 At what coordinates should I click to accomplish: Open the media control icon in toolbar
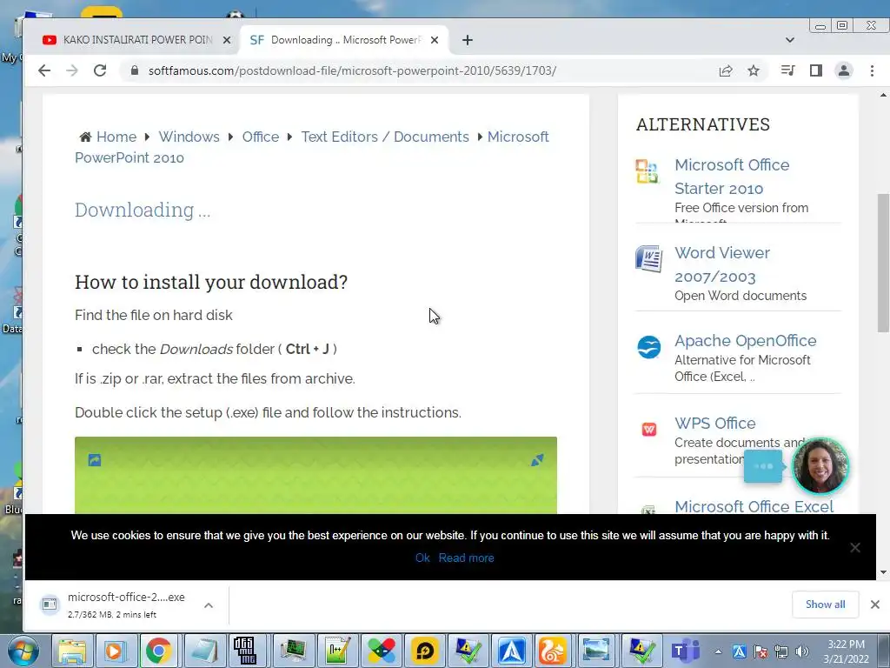click(787, 70)
